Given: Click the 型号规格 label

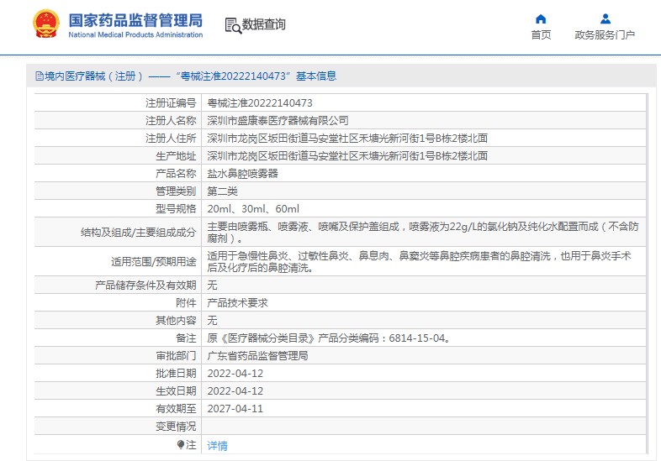Looking at the screenshot, I should [176, 209].
